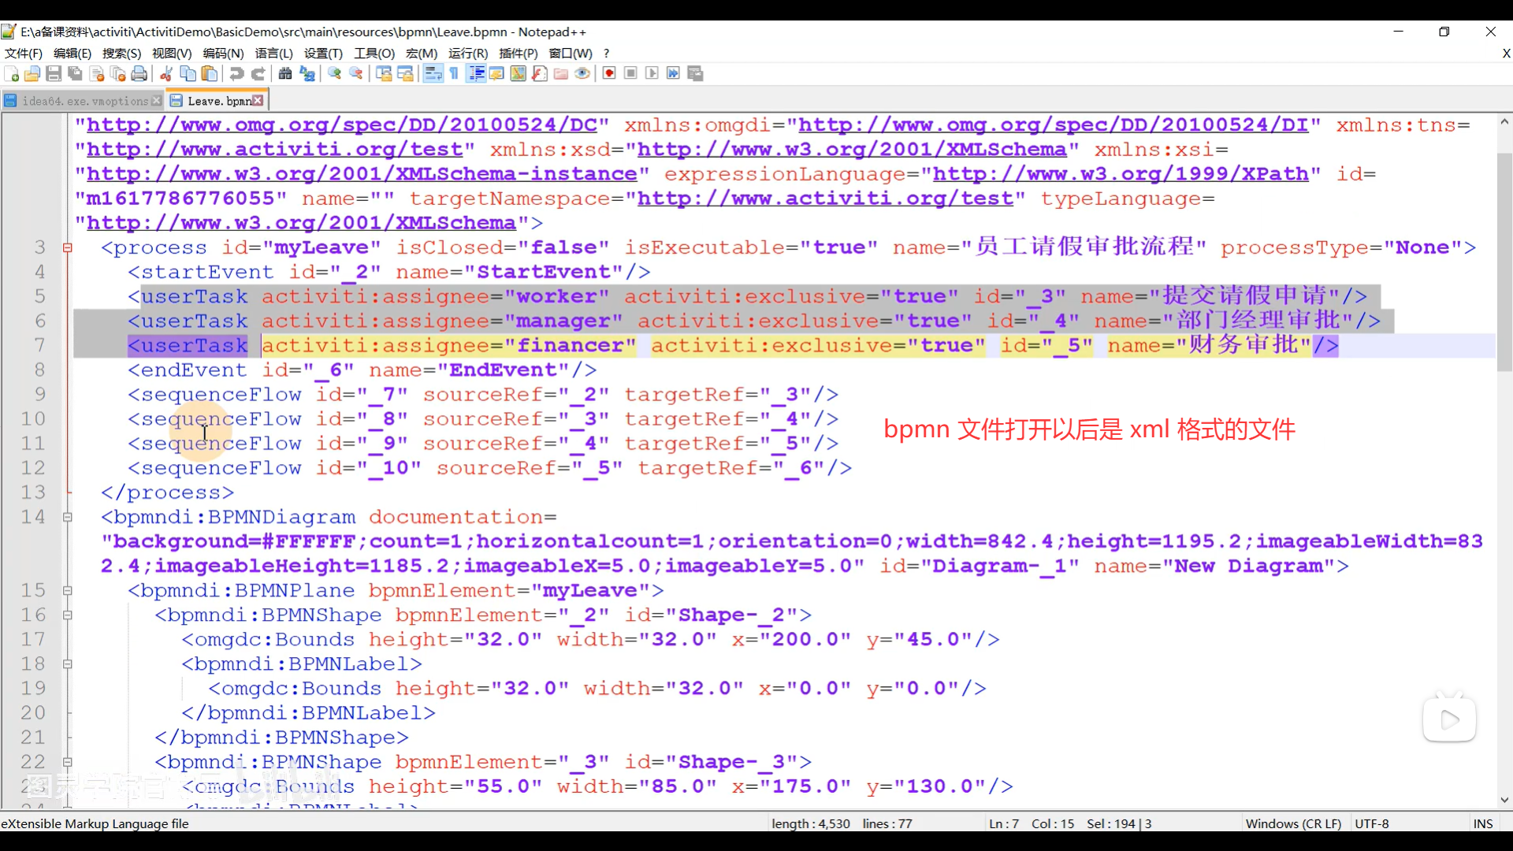This screenshot has height=851, width=1513.
Task: Save all open documents
Action: pyautogui.click(x=75, y=73)
